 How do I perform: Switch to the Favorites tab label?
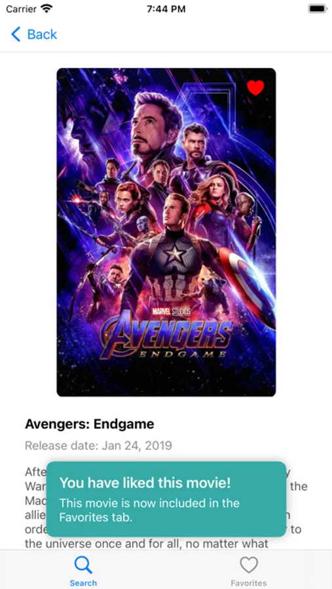click(249, 583)
